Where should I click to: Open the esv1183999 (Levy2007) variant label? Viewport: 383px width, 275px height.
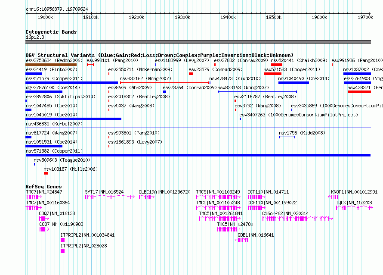tap(182, 60)
